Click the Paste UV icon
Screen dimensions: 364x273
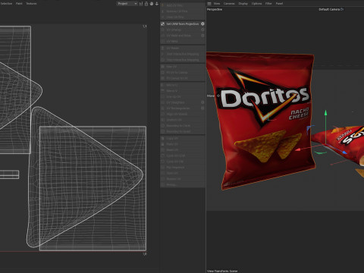click(163, 144)
